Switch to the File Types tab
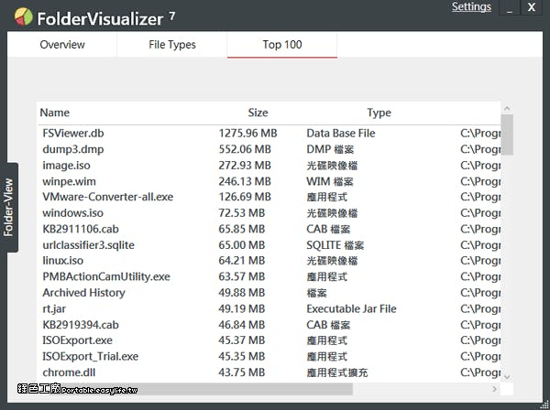The width and height of the screenshot is (550, 410). [x=172, y=45]
